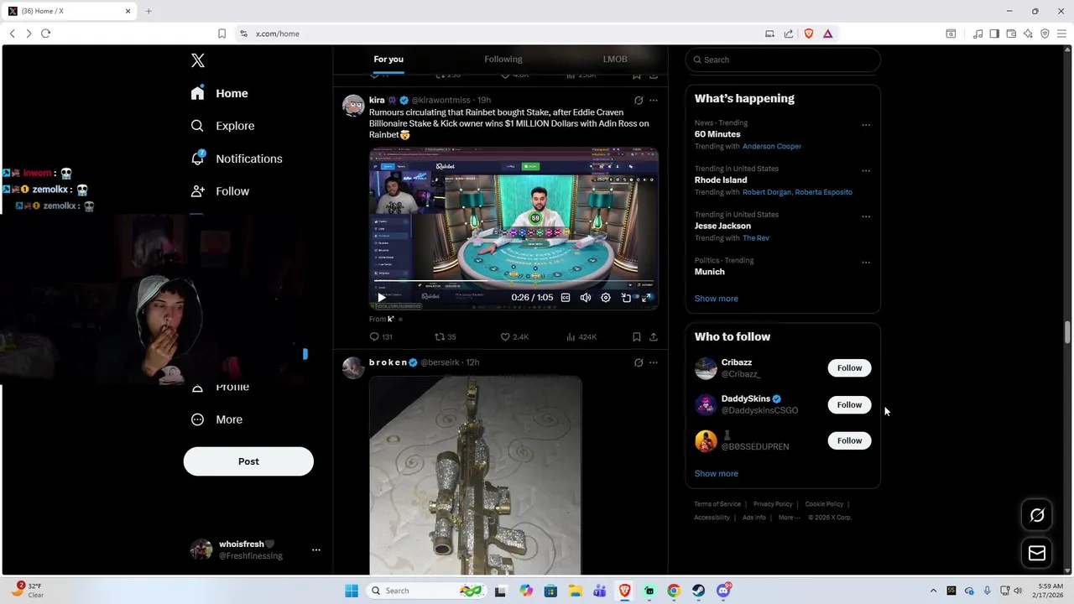
Task: Show more under What's happening
Action: (x=716, y=299)
